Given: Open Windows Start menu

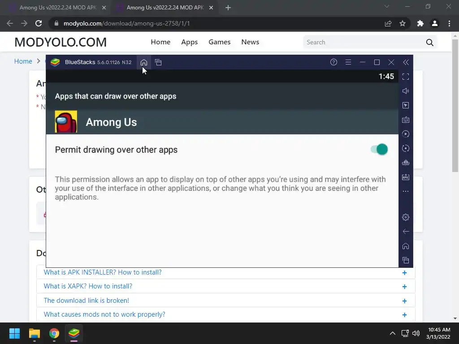Looking at the screenshot, I should coord(14,333).
